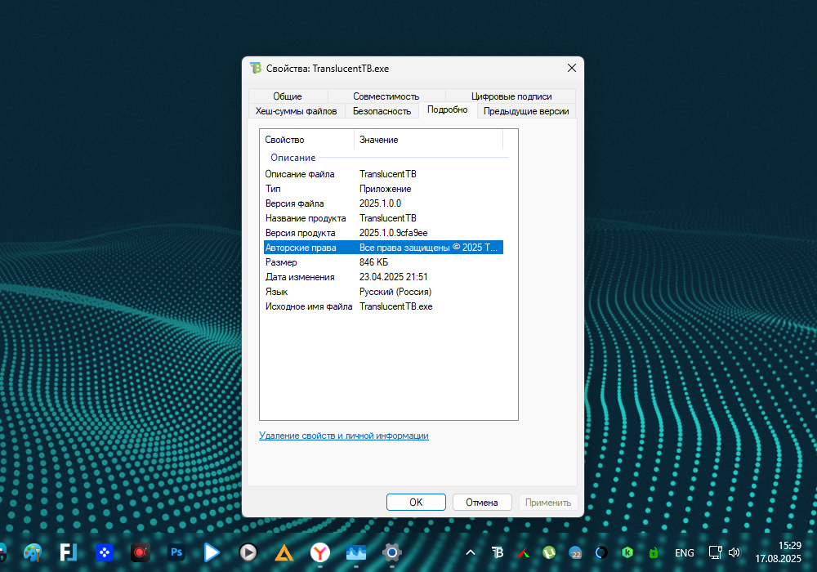Screen dimensions: 817x572
Task: Click the value TranslucentTB.exe
Action: 396,306
